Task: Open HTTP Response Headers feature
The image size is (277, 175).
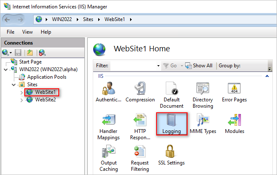Action: [x=140, y=127]
